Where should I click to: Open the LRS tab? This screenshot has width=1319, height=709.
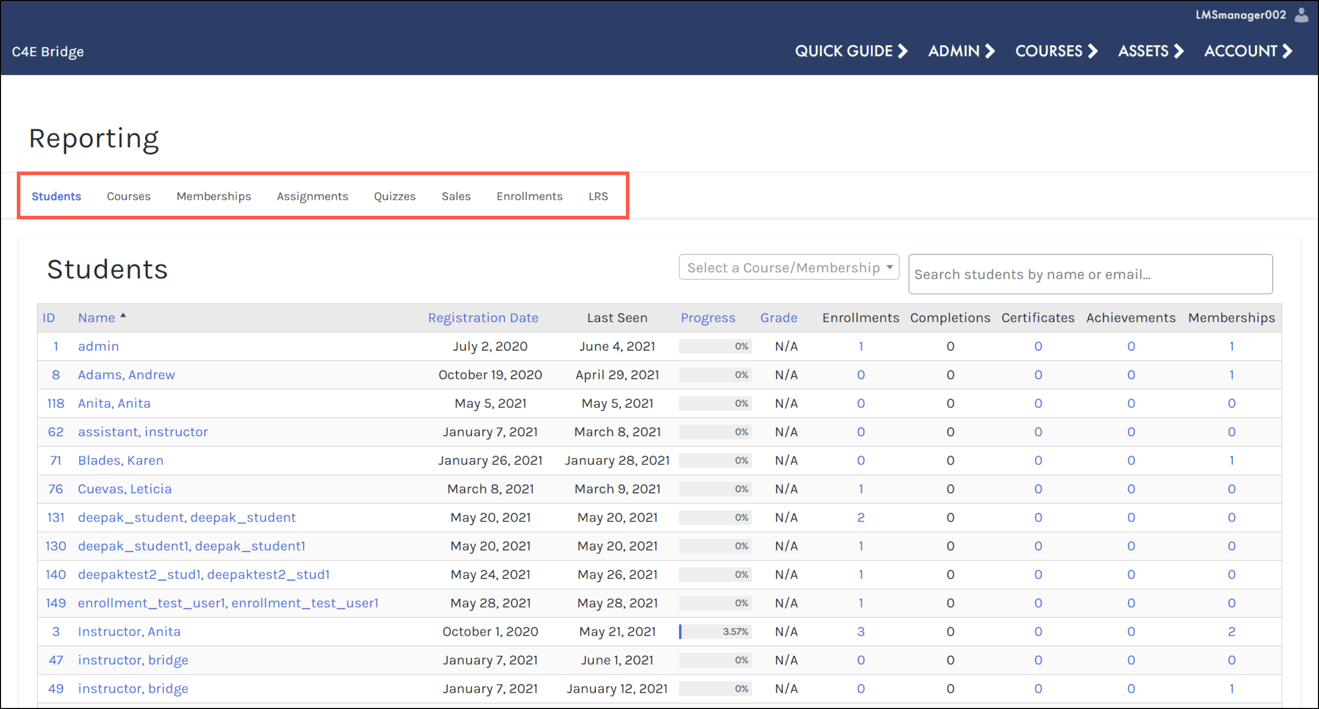pos(598,196)
